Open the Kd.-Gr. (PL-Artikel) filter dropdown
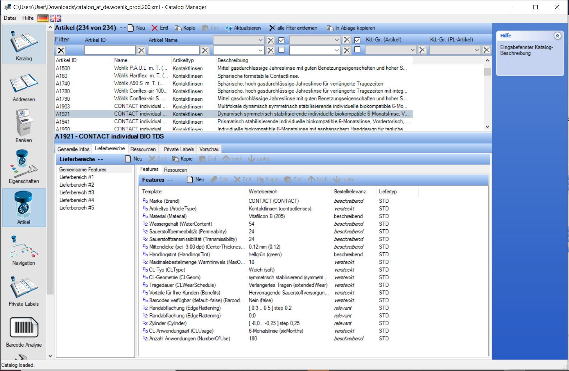The width and height of the screenshot is (569, 371). point(454,50)
